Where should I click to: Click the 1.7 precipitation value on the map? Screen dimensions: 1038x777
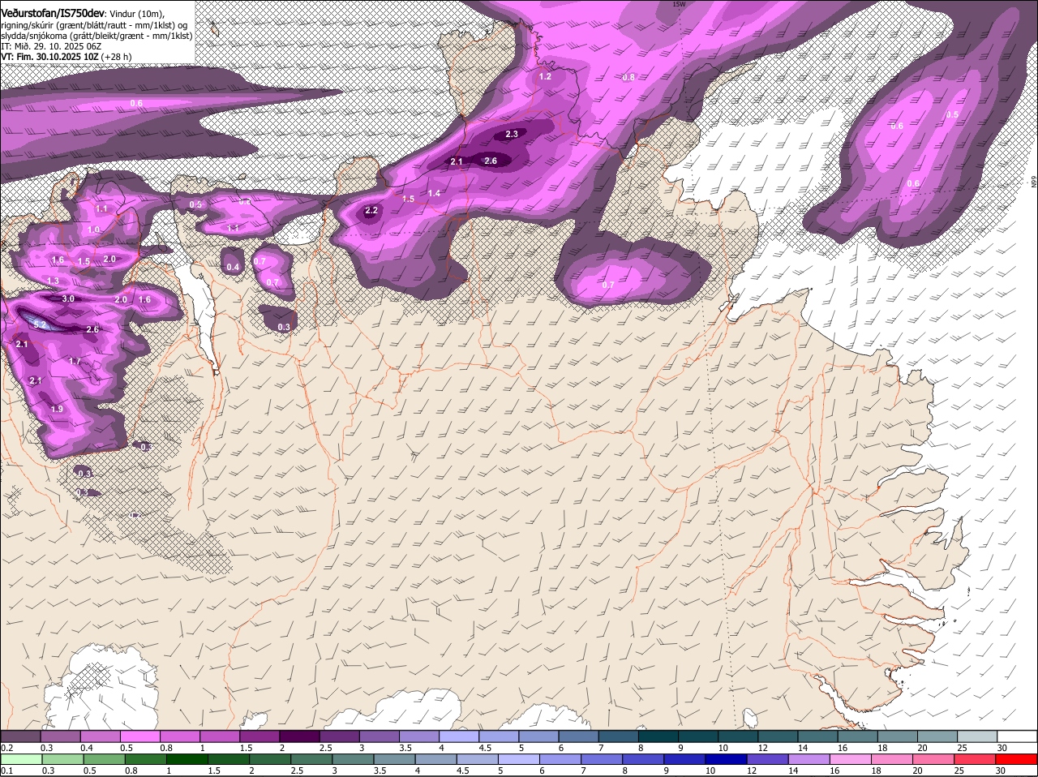(x=75, y=362)
